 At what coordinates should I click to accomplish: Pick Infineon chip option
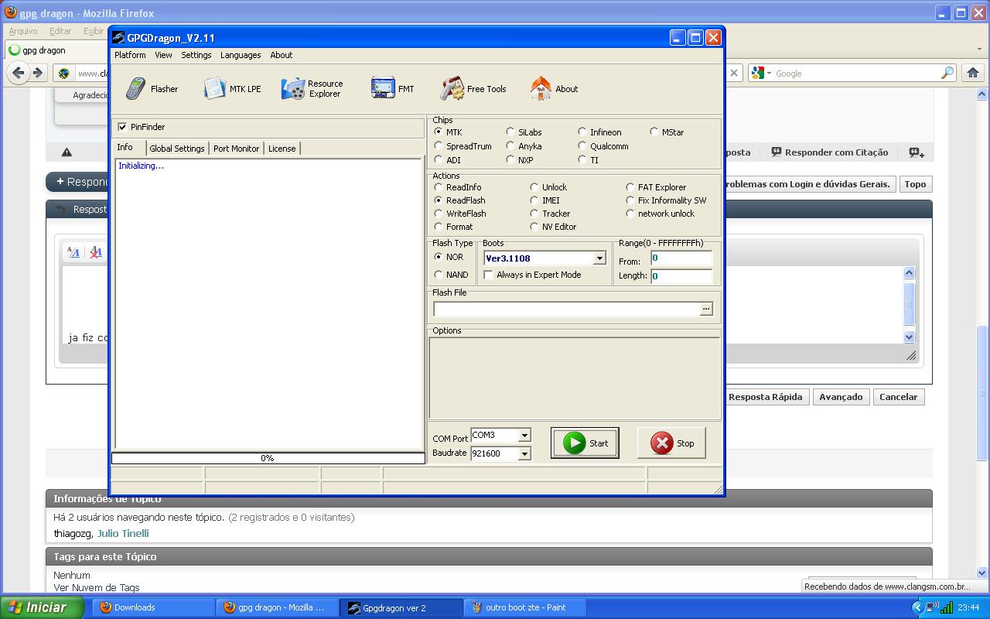tap(582, 132)
